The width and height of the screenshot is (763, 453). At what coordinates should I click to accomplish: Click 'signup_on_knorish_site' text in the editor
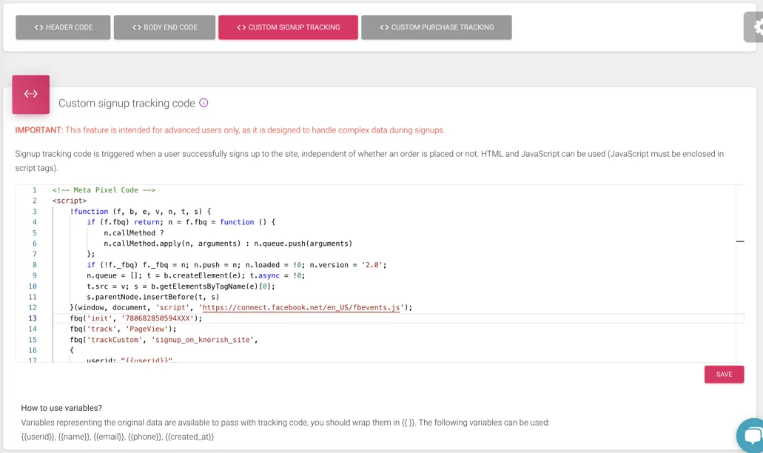pos(203,340)
